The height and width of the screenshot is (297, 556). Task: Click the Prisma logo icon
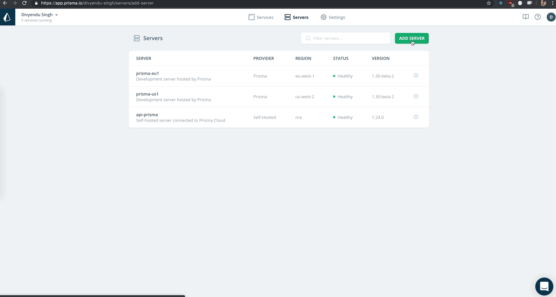7,17
